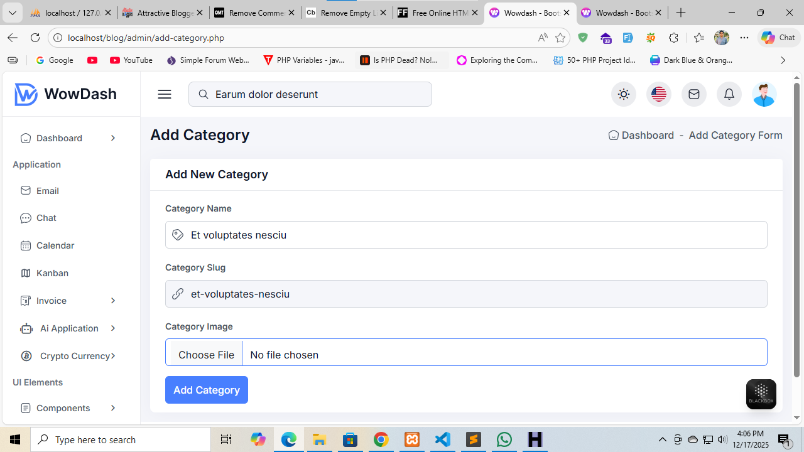The image size is (804, 452).
Task: Click into the Category Name field
Action: click(x=465, y=235)
